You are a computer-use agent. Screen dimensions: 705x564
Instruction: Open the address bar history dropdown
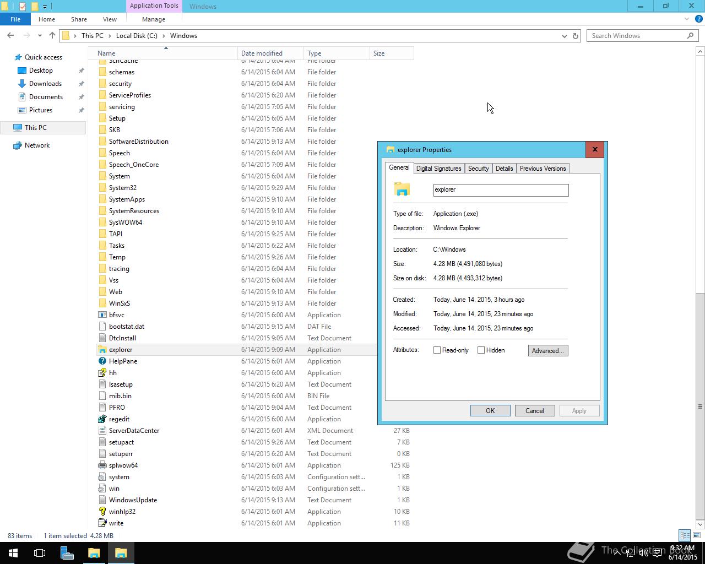click(564, 36)
